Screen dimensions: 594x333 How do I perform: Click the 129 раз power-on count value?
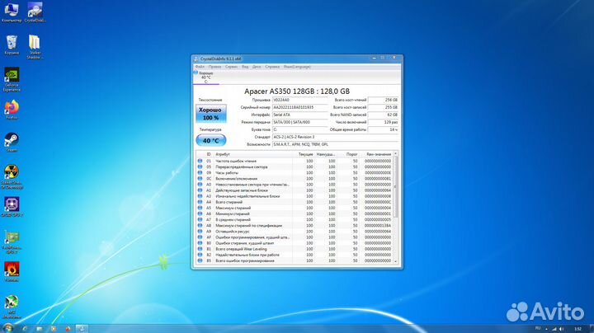(x=383, y=122)
